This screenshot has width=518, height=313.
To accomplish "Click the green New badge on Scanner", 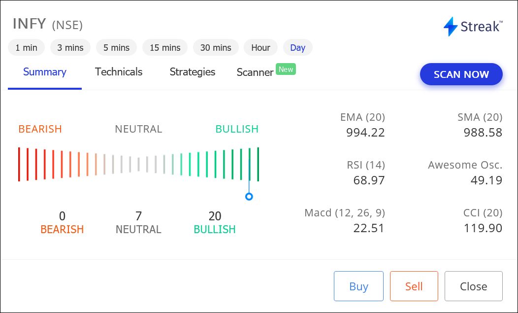I will pos(286,69).
